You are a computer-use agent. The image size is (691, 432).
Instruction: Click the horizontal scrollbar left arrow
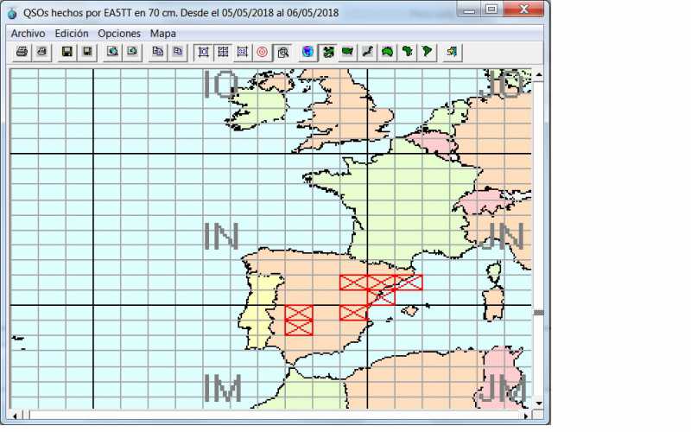pos(15,416)
